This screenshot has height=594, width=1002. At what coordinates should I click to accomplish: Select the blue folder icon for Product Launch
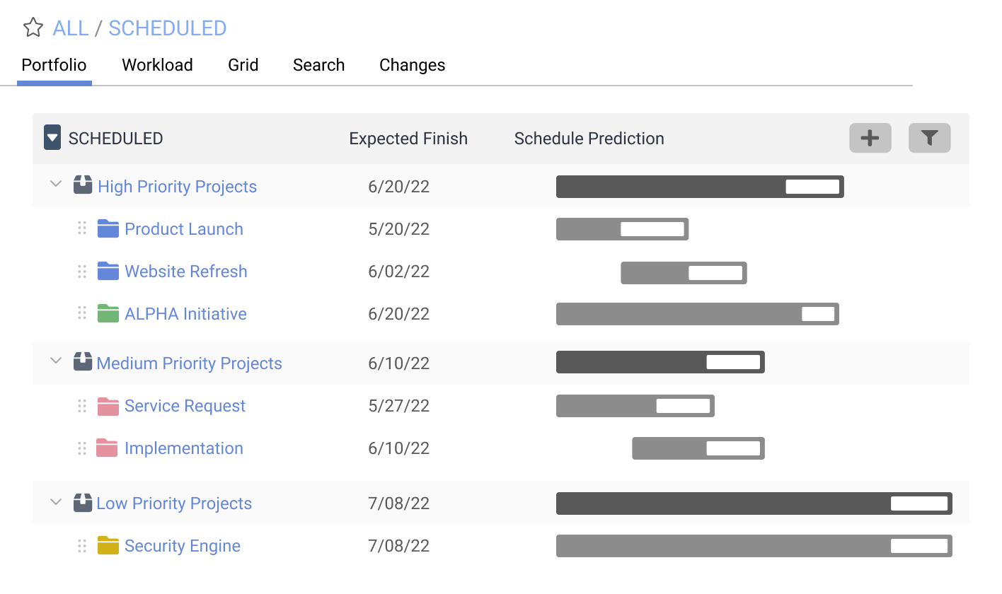pos(108,228)
